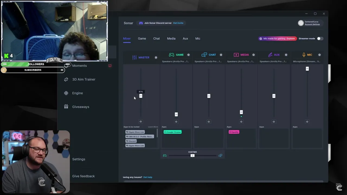
Task: Select Spotify app chip
Action: coord(234,132)
